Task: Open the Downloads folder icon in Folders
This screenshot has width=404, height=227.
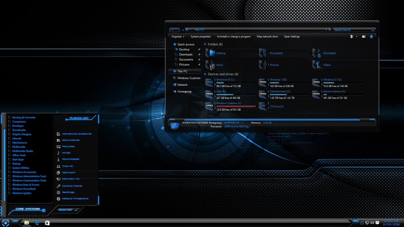Action: (317, 53)
